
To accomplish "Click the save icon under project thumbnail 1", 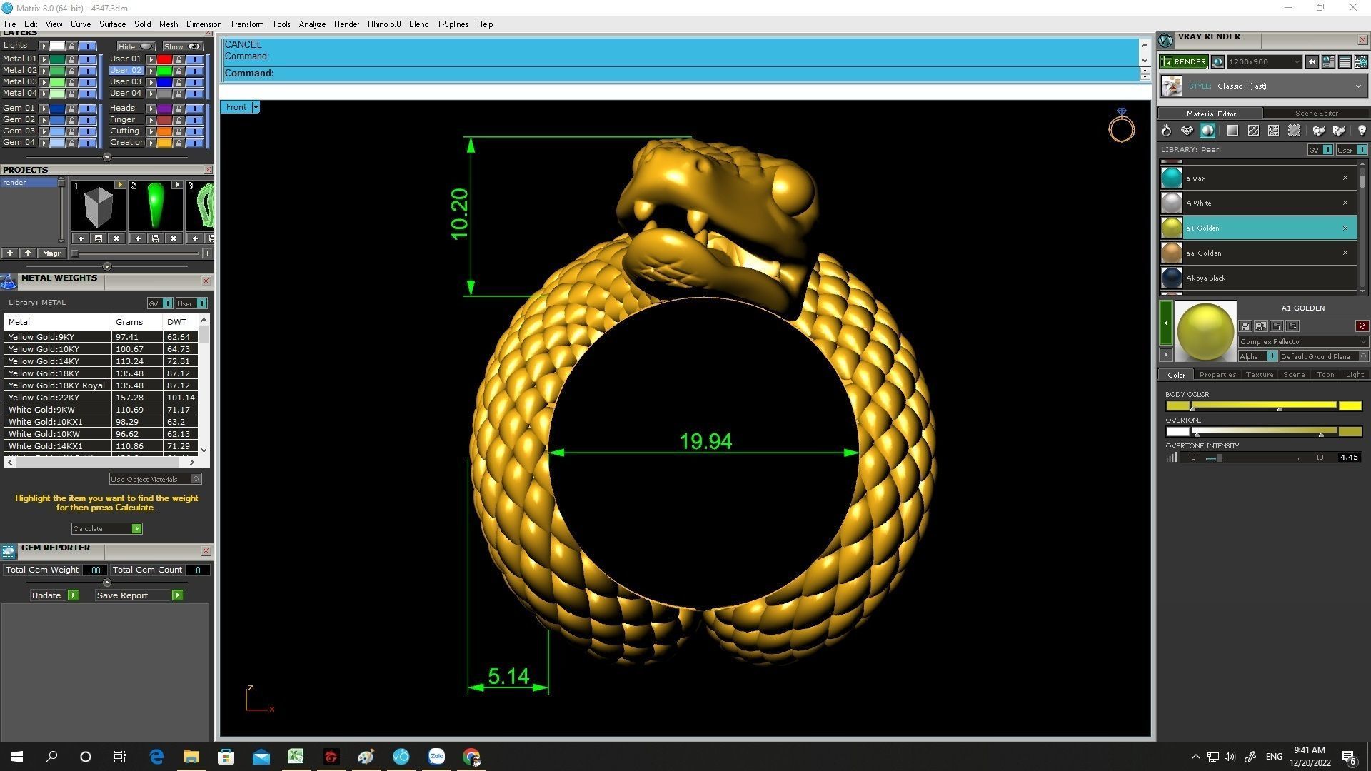I will click(99, 238).
